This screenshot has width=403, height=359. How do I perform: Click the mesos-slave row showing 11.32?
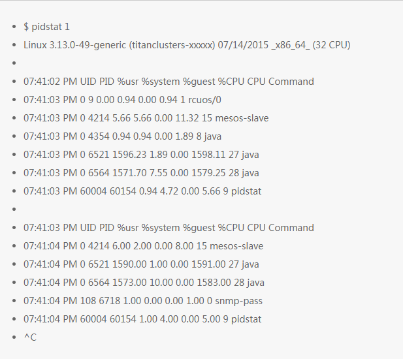pos(146,118)
